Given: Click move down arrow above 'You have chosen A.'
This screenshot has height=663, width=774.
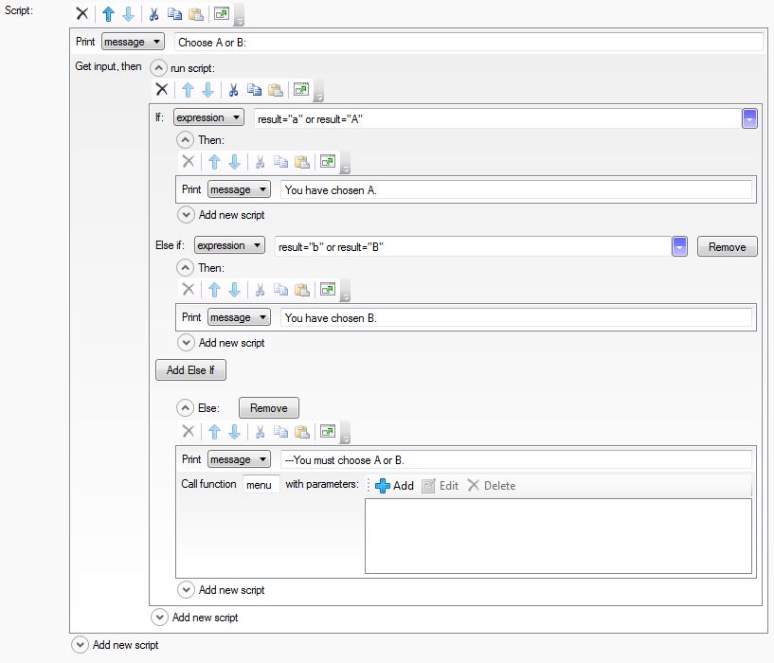Looking at the screenshot, I should coord(234,162).
